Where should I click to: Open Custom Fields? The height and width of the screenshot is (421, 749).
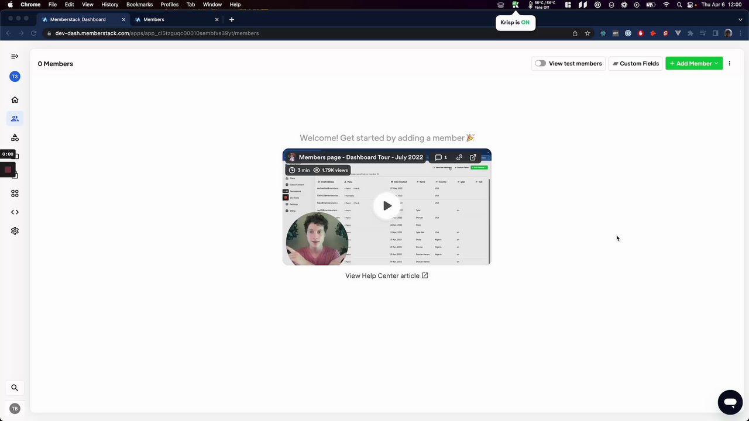(635, 63)
